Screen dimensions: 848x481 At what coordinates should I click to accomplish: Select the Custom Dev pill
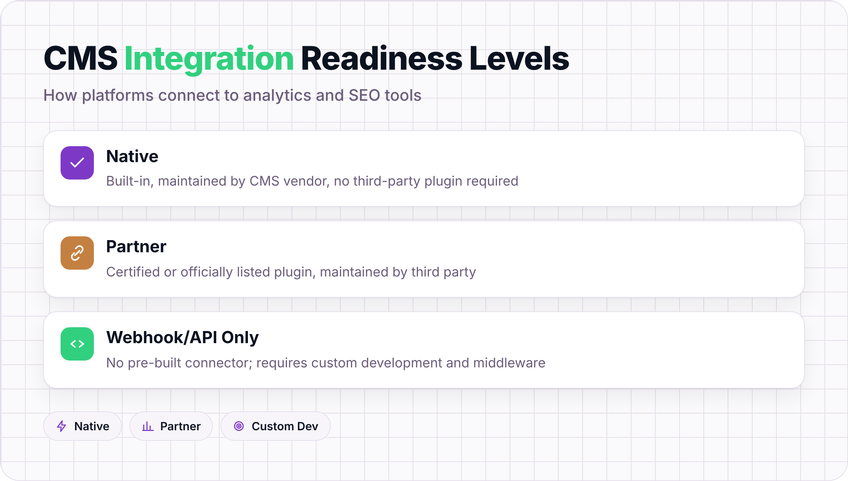(276, 426)
